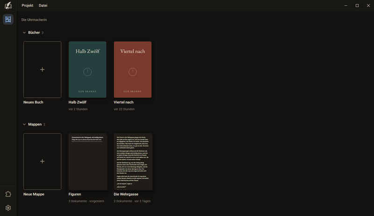The image size is (374, 216).
Task: Open the Viertel nach book cover
Action: click(x=133, y=69)
